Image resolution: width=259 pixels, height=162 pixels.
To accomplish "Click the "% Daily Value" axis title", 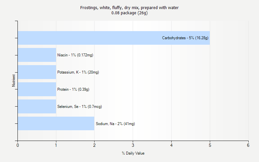I will coord(133,153).
